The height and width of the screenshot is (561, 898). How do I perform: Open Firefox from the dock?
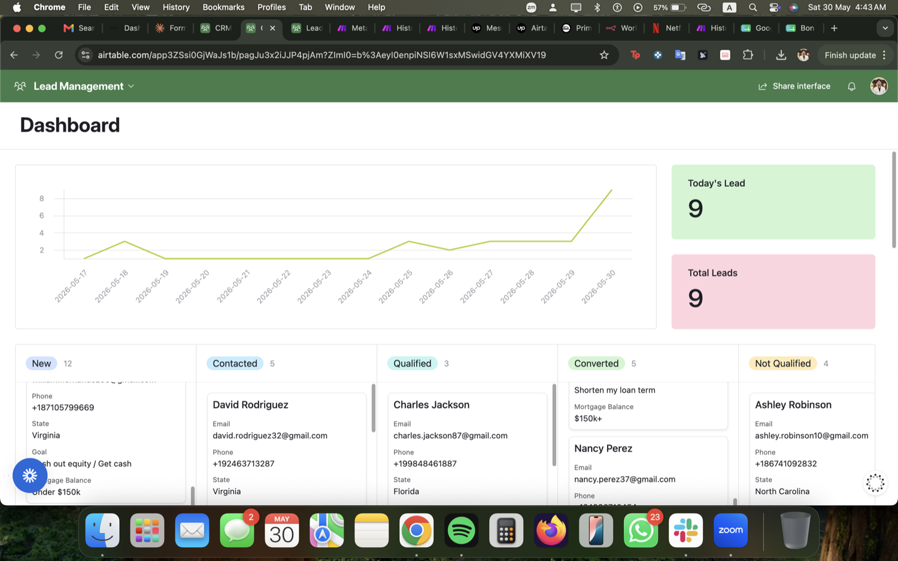click(551, 530)
